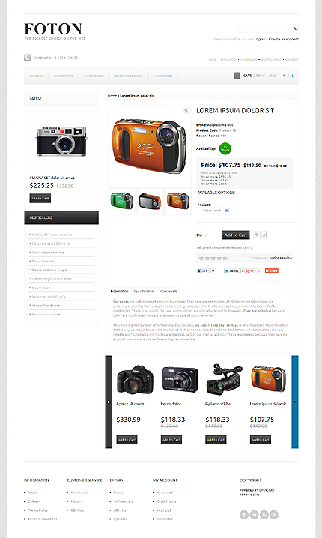Open Camcorders menu in navigation bar

[x=64, y=76]
